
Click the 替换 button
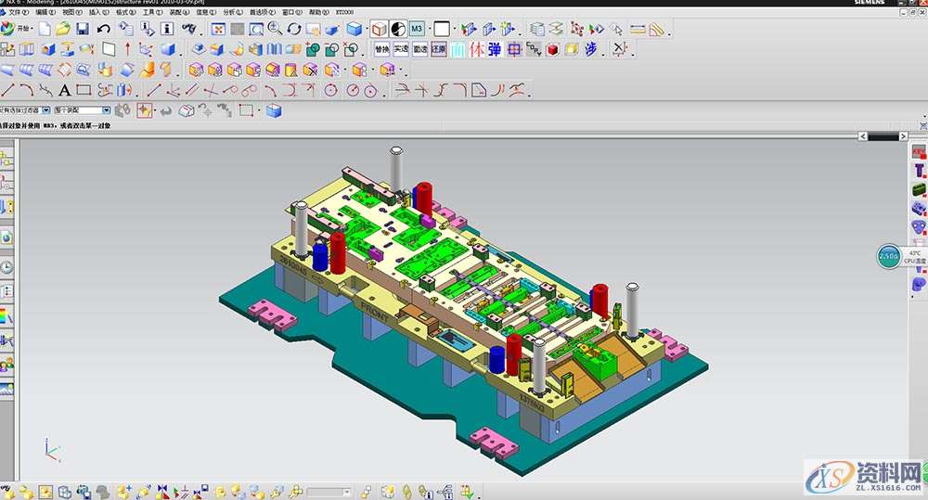click(381, 49)
